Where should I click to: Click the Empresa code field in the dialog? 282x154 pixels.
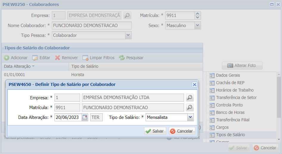click(x=67, y=98)
